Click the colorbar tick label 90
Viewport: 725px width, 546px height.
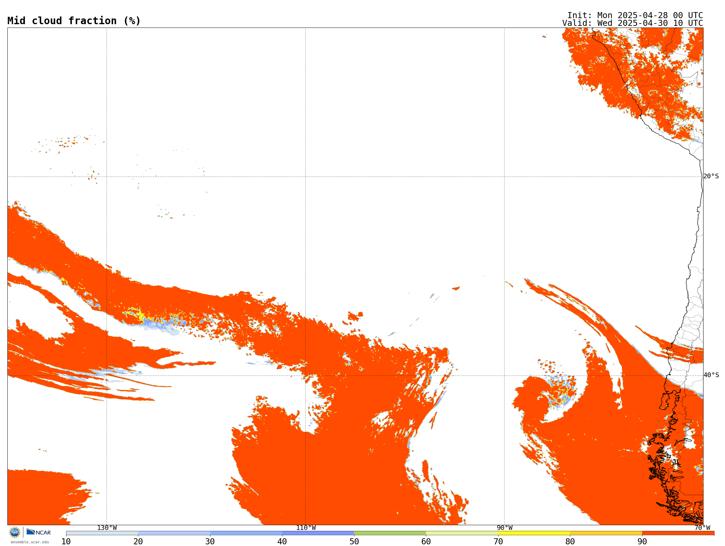(642, 542)
